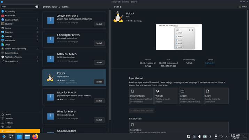Open the application launcher on taskbar
This screenshot has height=140, width=249.
pos(3,137)
